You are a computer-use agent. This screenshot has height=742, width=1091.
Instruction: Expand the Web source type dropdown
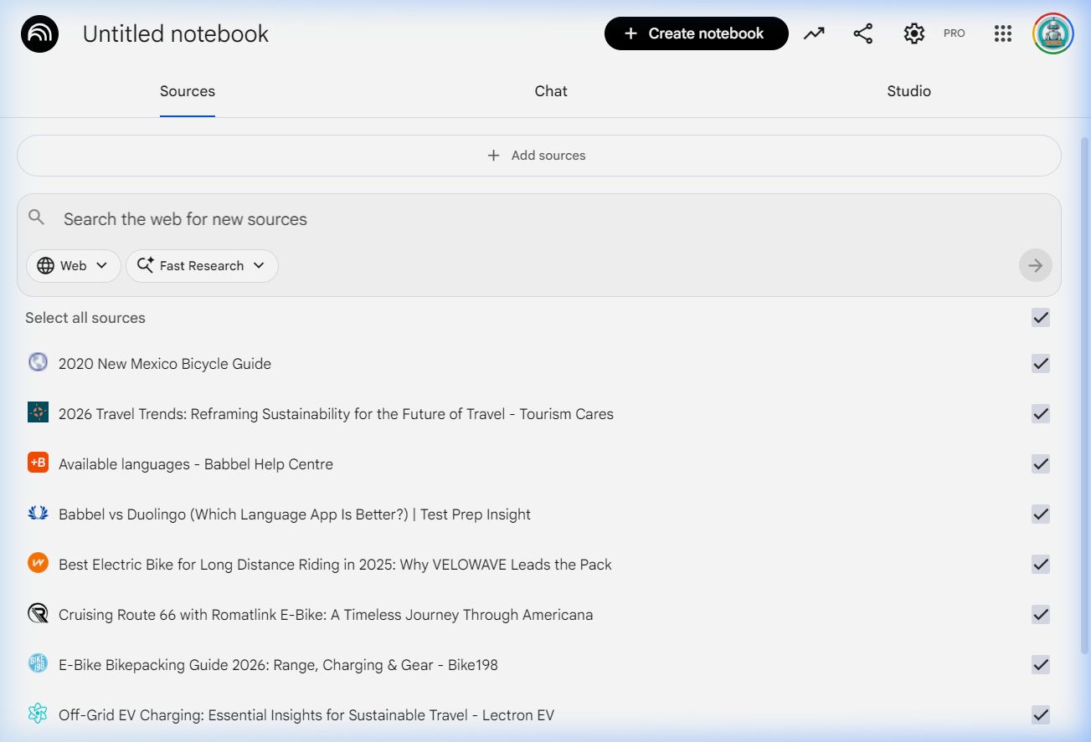(x=74, y=266)
